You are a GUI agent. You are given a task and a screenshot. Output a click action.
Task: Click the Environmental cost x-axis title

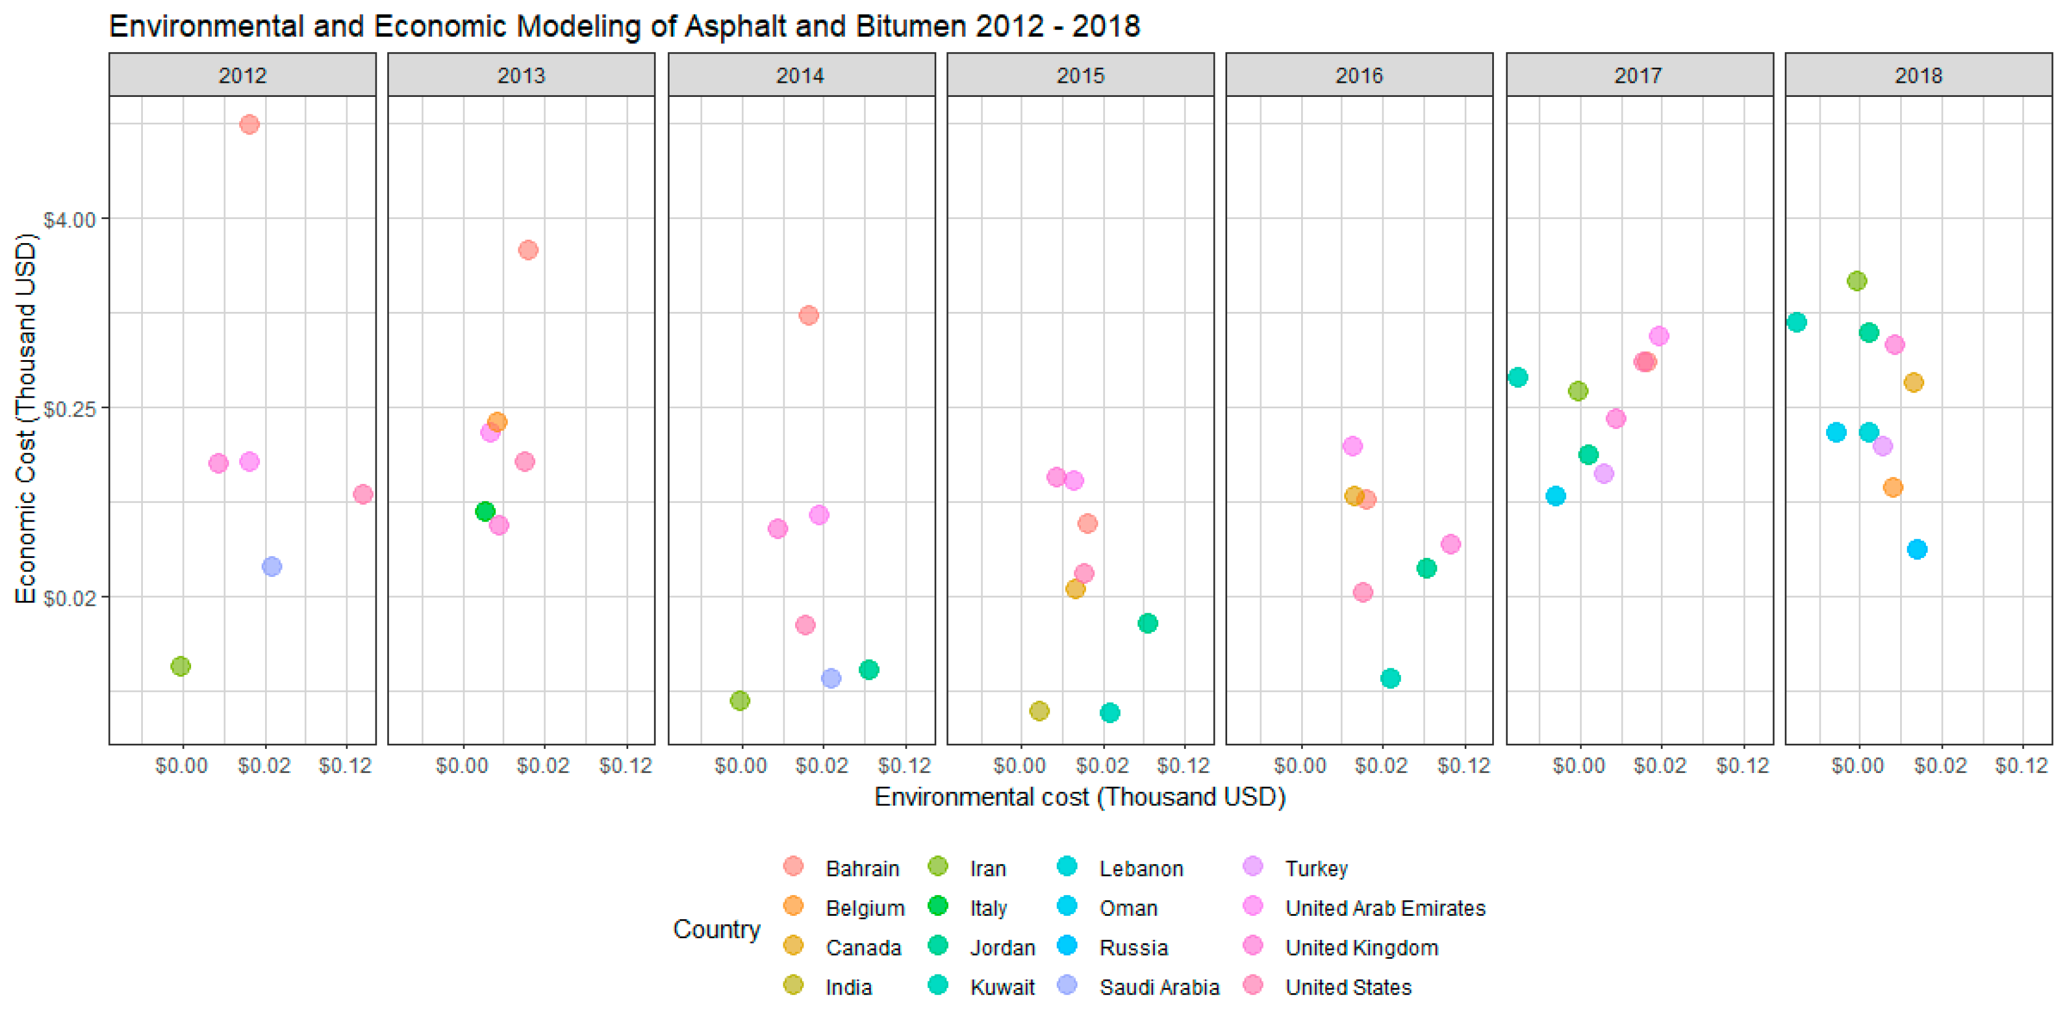(1080, 797)
